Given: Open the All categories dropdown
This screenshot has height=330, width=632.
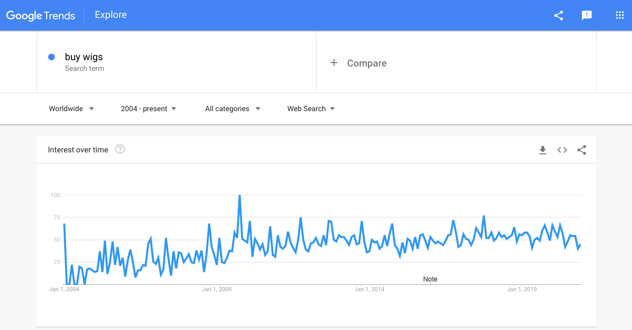Looking at the screenshot, I should tap(233, 109).
